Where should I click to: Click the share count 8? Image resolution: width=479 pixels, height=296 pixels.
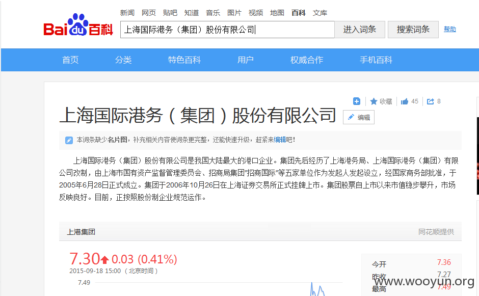click(x=439, y=101)
